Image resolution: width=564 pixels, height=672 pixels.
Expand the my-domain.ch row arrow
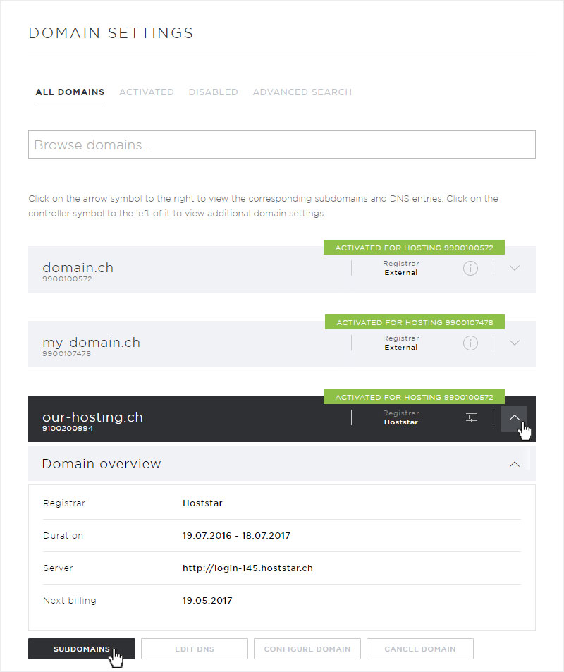pos(514,343)
